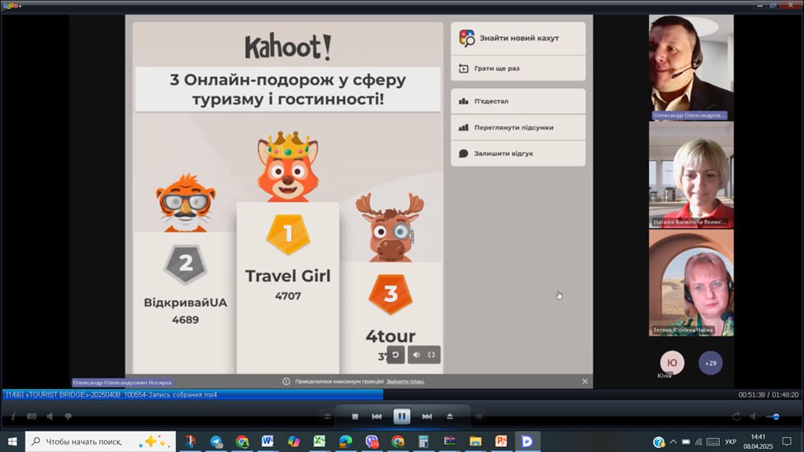Click the Kahoot! logo
Image resolution: width=804 pixels, height=452 pixels.
287,47
